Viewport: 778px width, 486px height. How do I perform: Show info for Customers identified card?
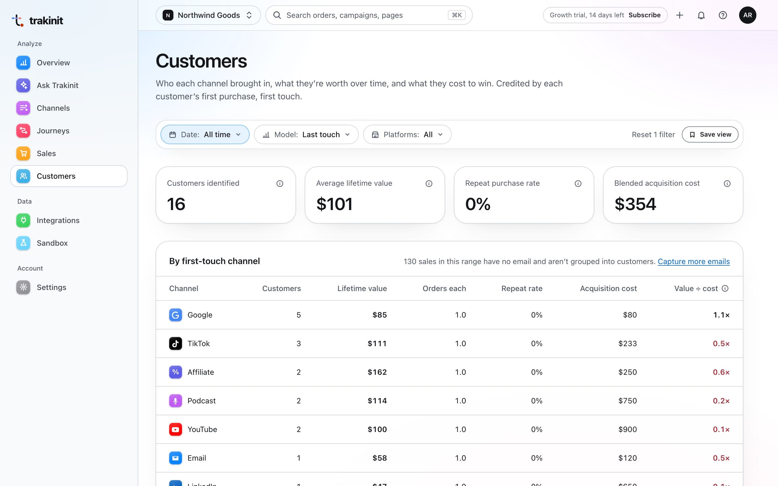tap(280, 184)
